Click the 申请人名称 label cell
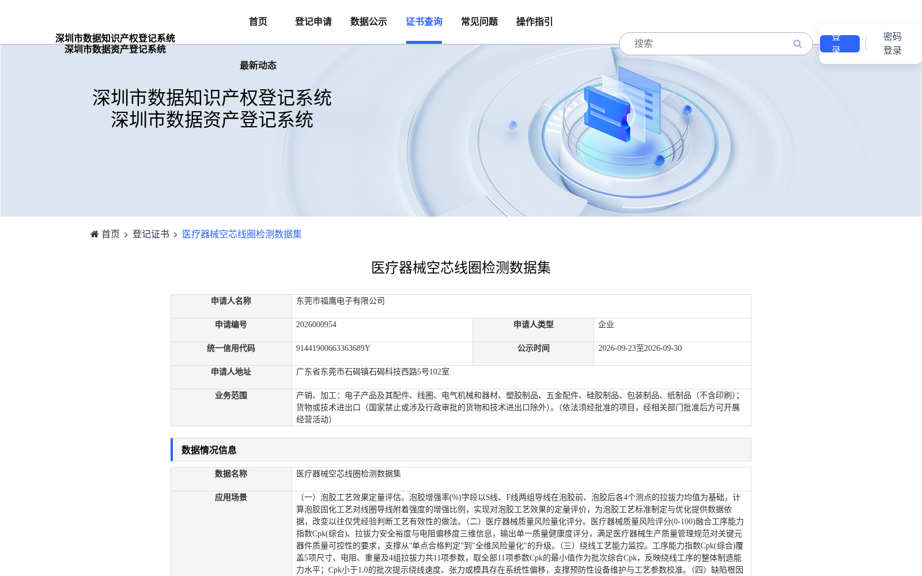 click(x=231, y=306)
